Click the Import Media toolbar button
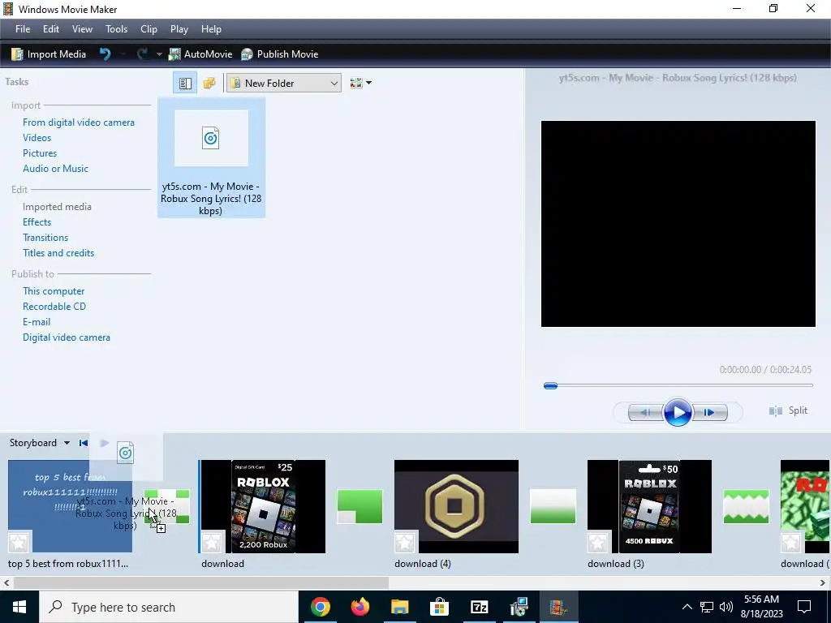This screenshot has width=831, height=623. 49,54
